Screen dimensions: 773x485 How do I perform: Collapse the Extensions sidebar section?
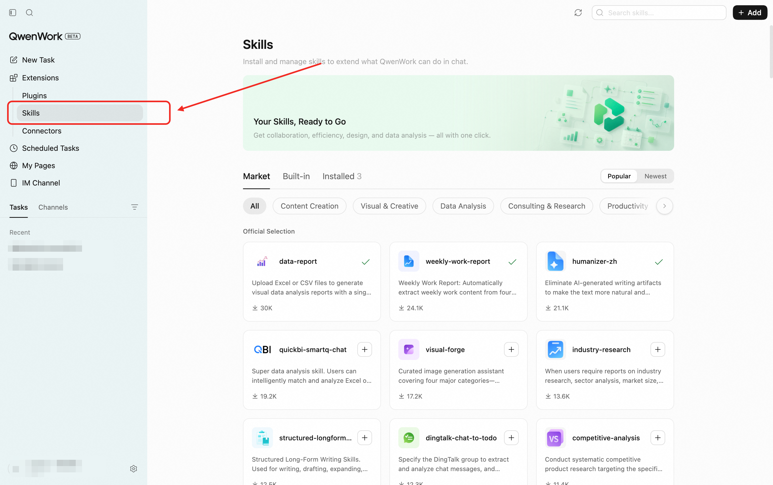tap(40, 78)
